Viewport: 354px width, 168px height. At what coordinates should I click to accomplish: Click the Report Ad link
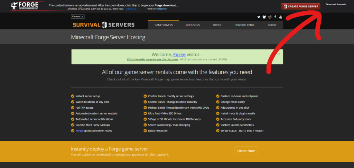click(162, 9)
